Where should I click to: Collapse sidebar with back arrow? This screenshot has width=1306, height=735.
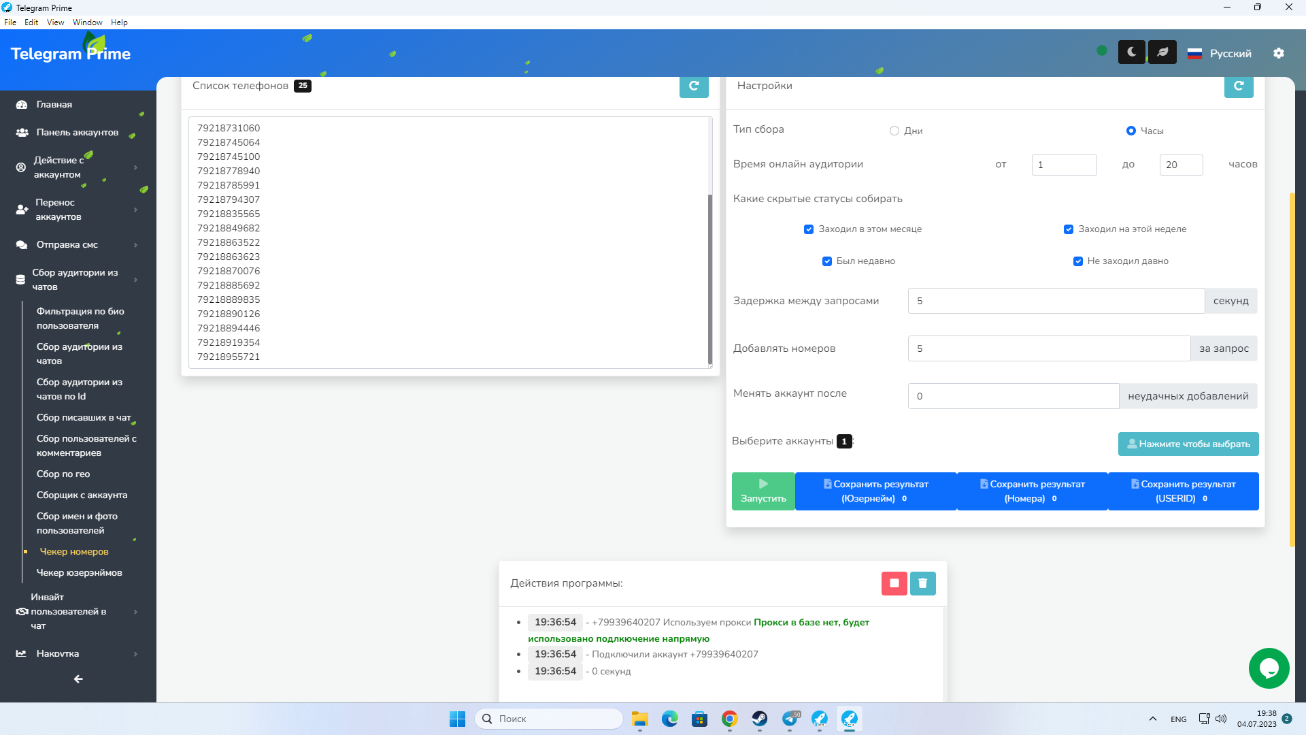point(78,679)
